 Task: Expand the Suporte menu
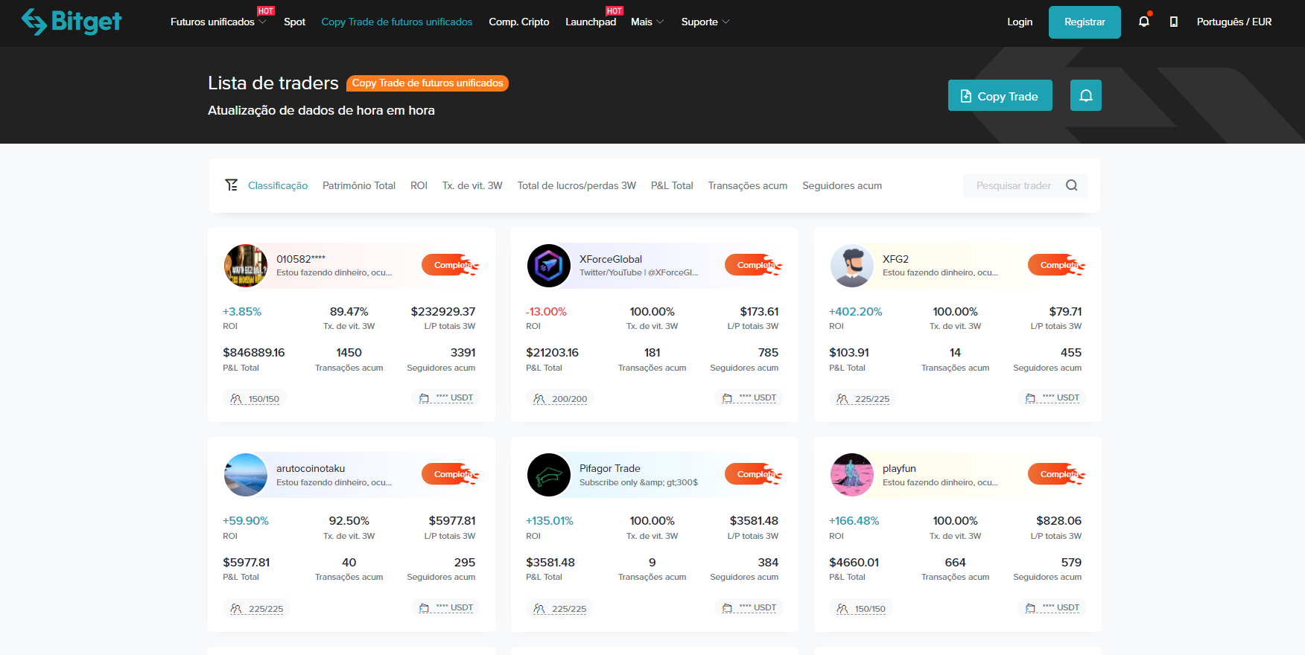[705, 22]
